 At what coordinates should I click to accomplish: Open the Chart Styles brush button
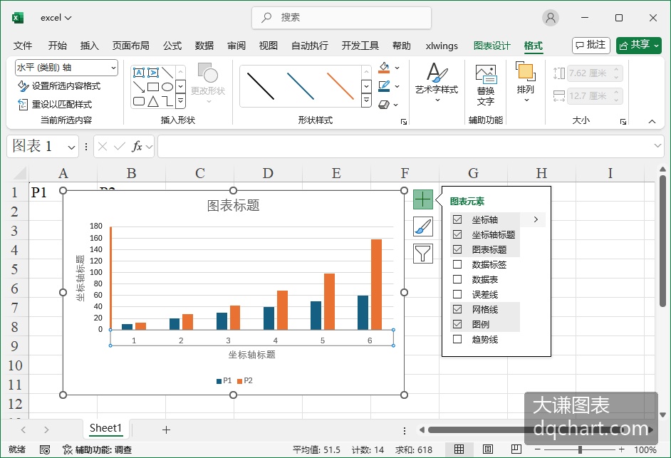(423, 227)
